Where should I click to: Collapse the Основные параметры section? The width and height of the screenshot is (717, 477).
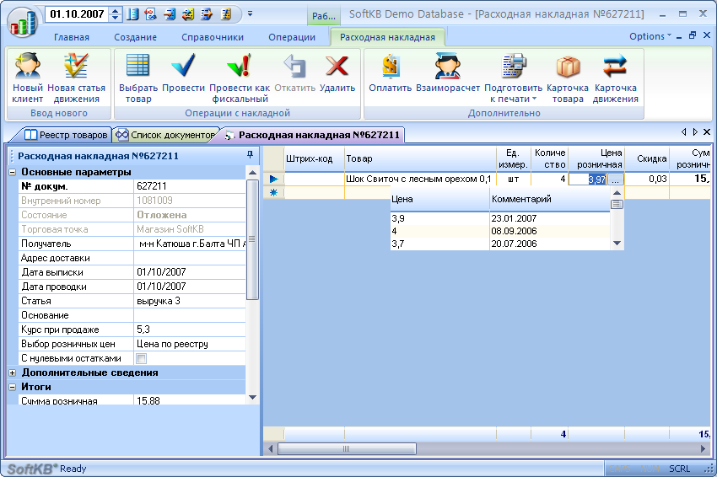coord(13,172)
